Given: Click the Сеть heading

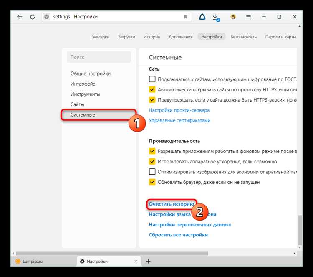Looking at the screenshot, I should pos(154,69).
